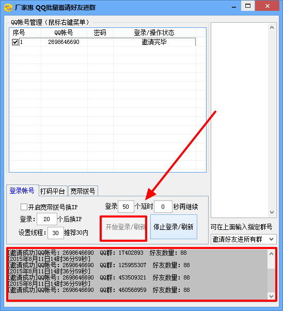Close the QQ批量邀请好友进群 window
The height and width of the screenshot is (311, 283).
267,6
